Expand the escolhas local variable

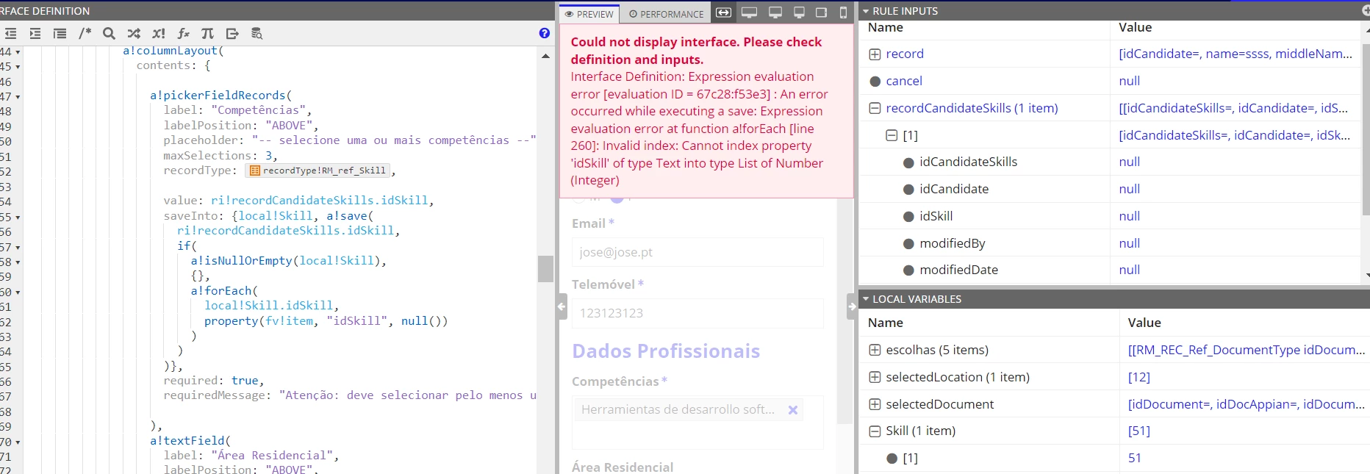pyautogui.click(x=875, y=350)
